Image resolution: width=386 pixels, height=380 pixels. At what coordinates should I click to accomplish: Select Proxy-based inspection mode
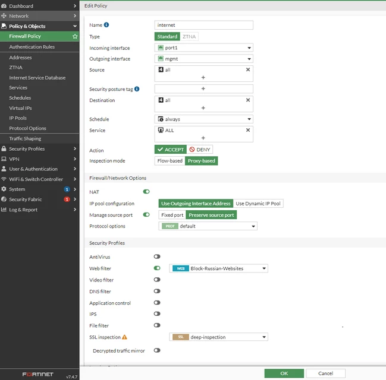pos(202,161)
